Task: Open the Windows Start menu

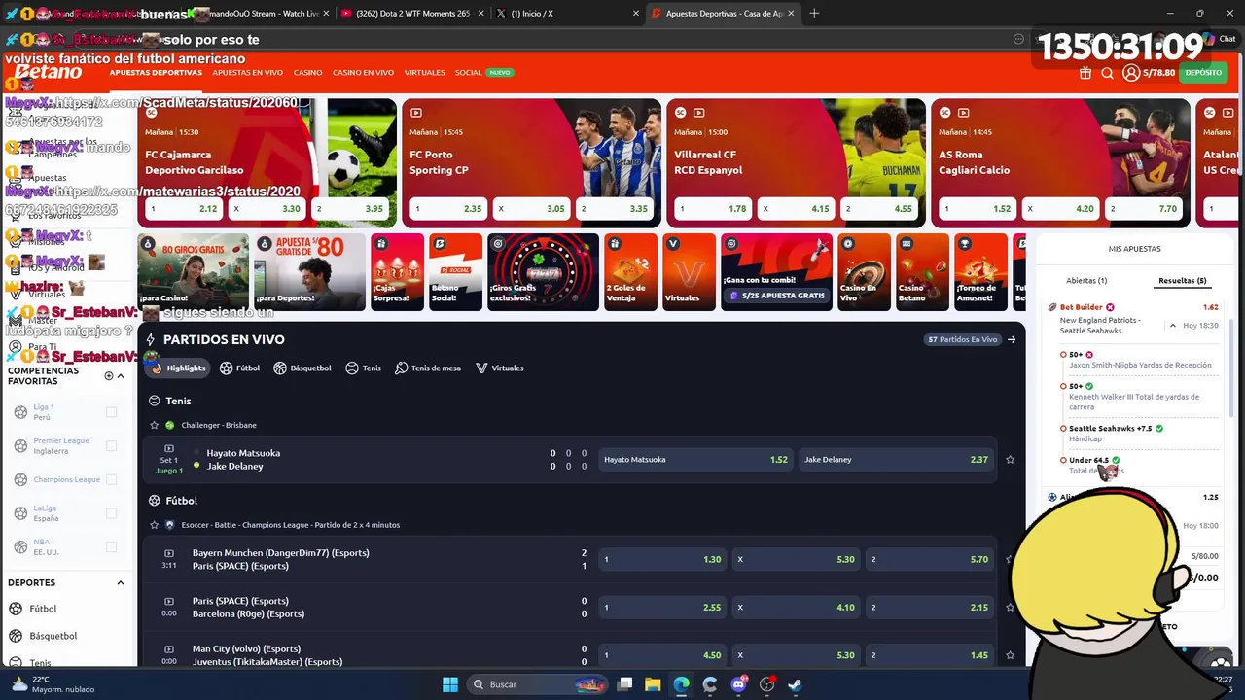Action: 450,684
